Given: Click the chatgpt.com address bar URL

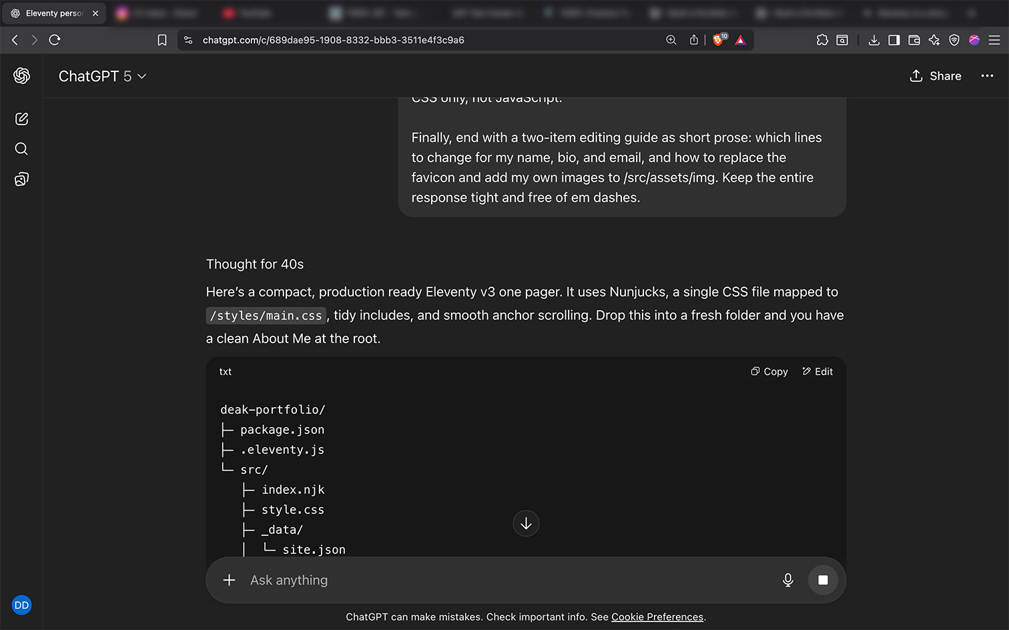Looking at the screenshot, I should pos(334,40).
